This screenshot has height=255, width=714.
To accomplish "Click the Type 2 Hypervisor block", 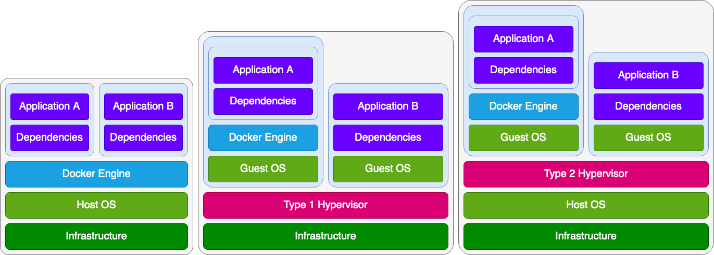I will 586,174.
